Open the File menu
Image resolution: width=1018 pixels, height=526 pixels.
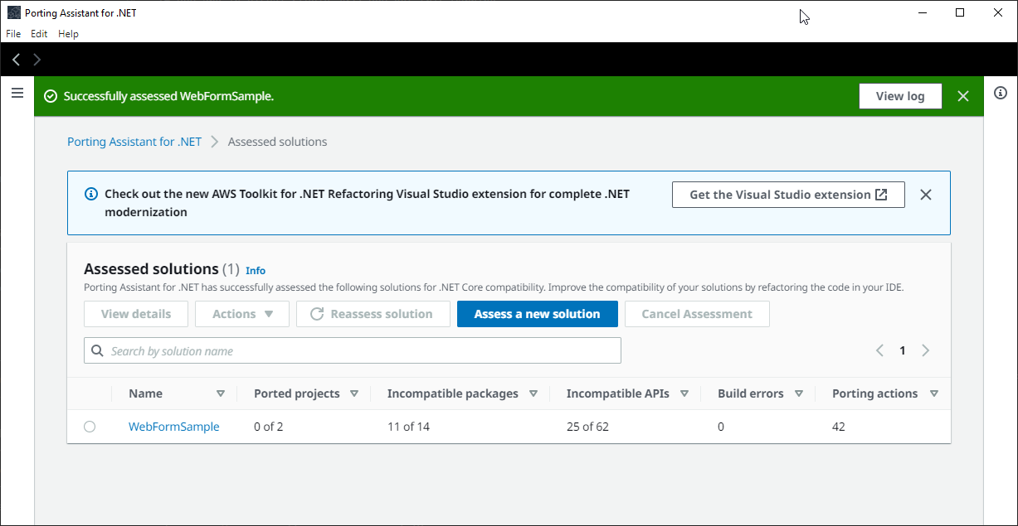[13, 34]
